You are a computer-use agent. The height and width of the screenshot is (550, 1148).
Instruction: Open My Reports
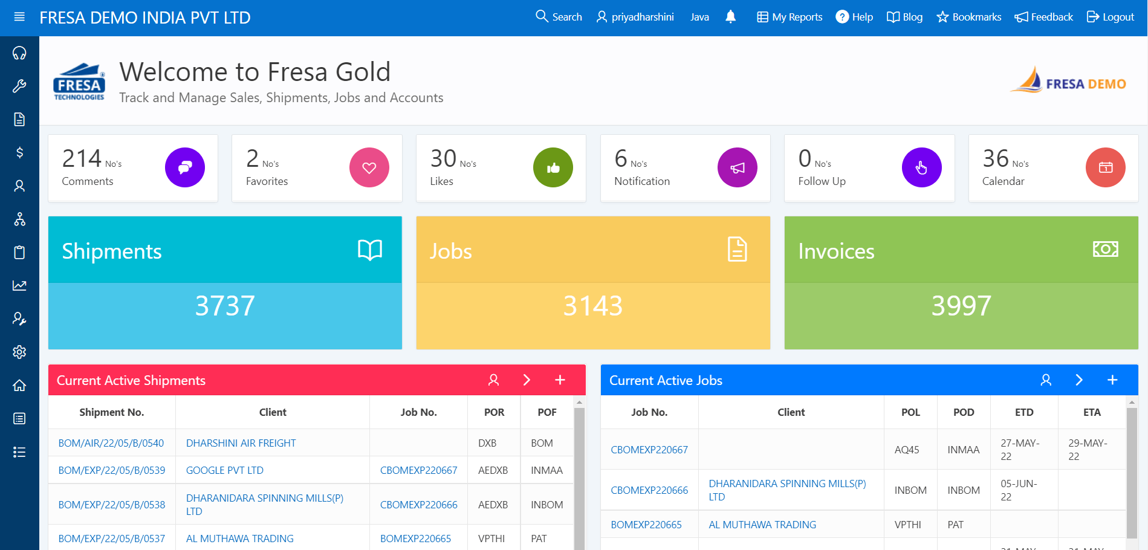[790, 17]
